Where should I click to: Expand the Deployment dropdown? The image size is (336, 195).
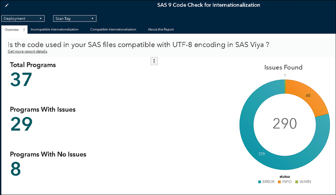pyautogui.click(x=23, y=18)
